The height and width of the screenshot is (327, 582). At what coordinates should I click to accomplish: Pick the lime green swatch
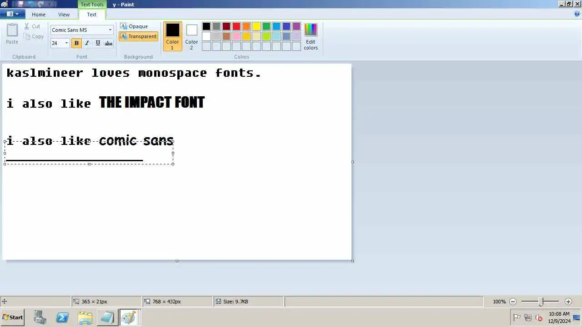pos(266,36)
